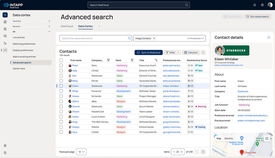The width and height of the screenshot is (275, 158).
Task: Click Sync to Dealcloud button
Action: pyautogui.click(x=148, y=53)
